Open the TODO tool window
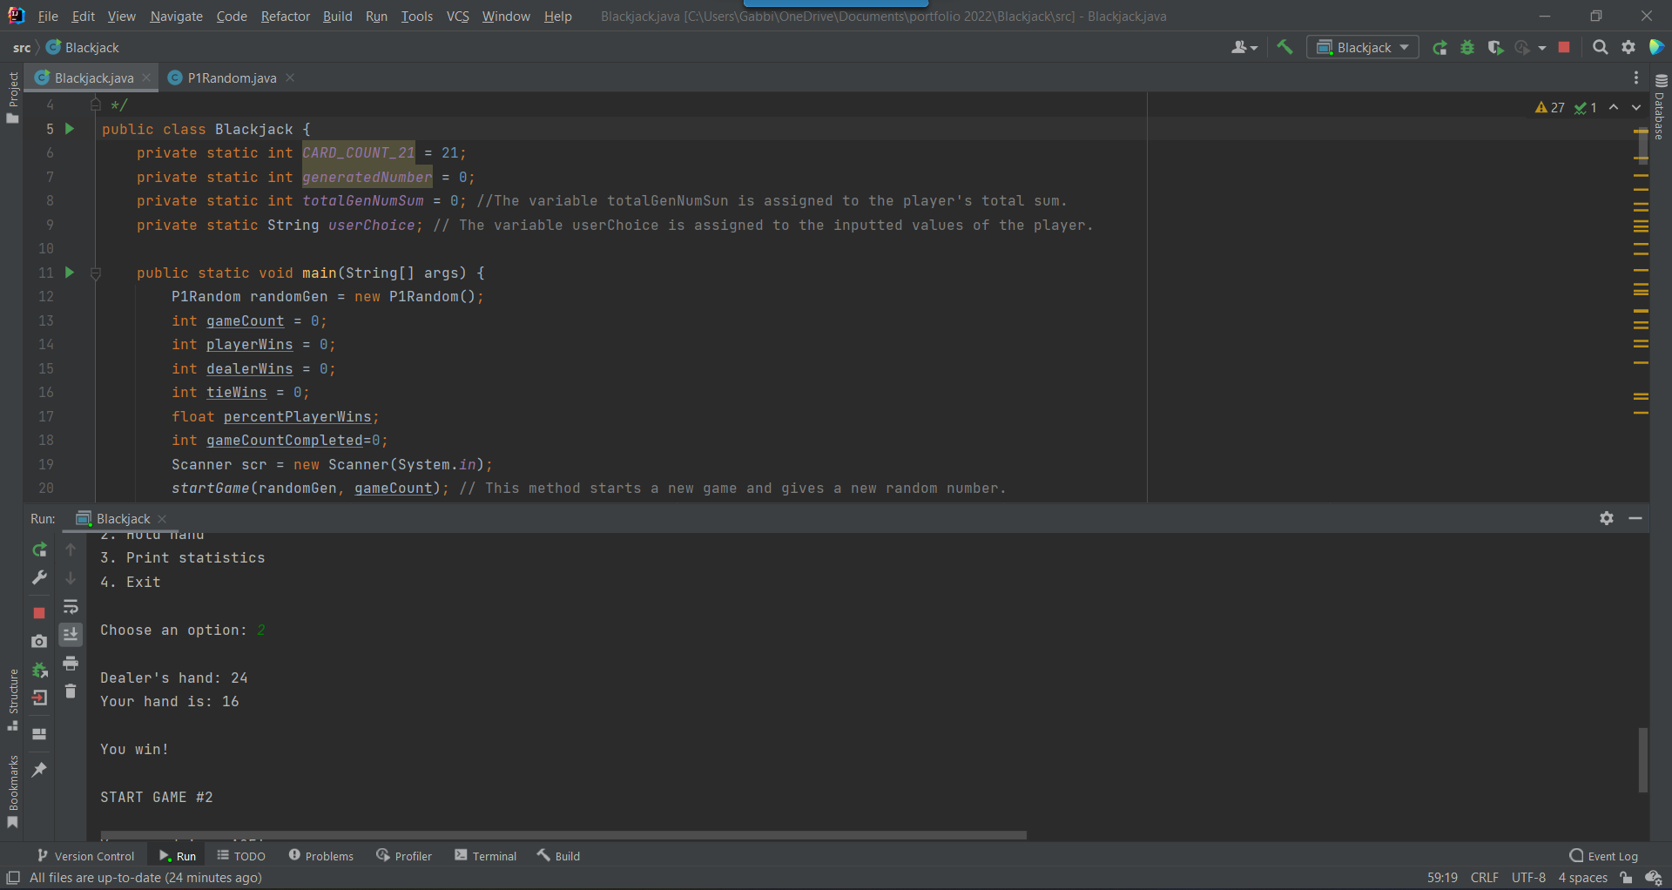This screenshot has height=890, width=1672. [x=241, y=856]
